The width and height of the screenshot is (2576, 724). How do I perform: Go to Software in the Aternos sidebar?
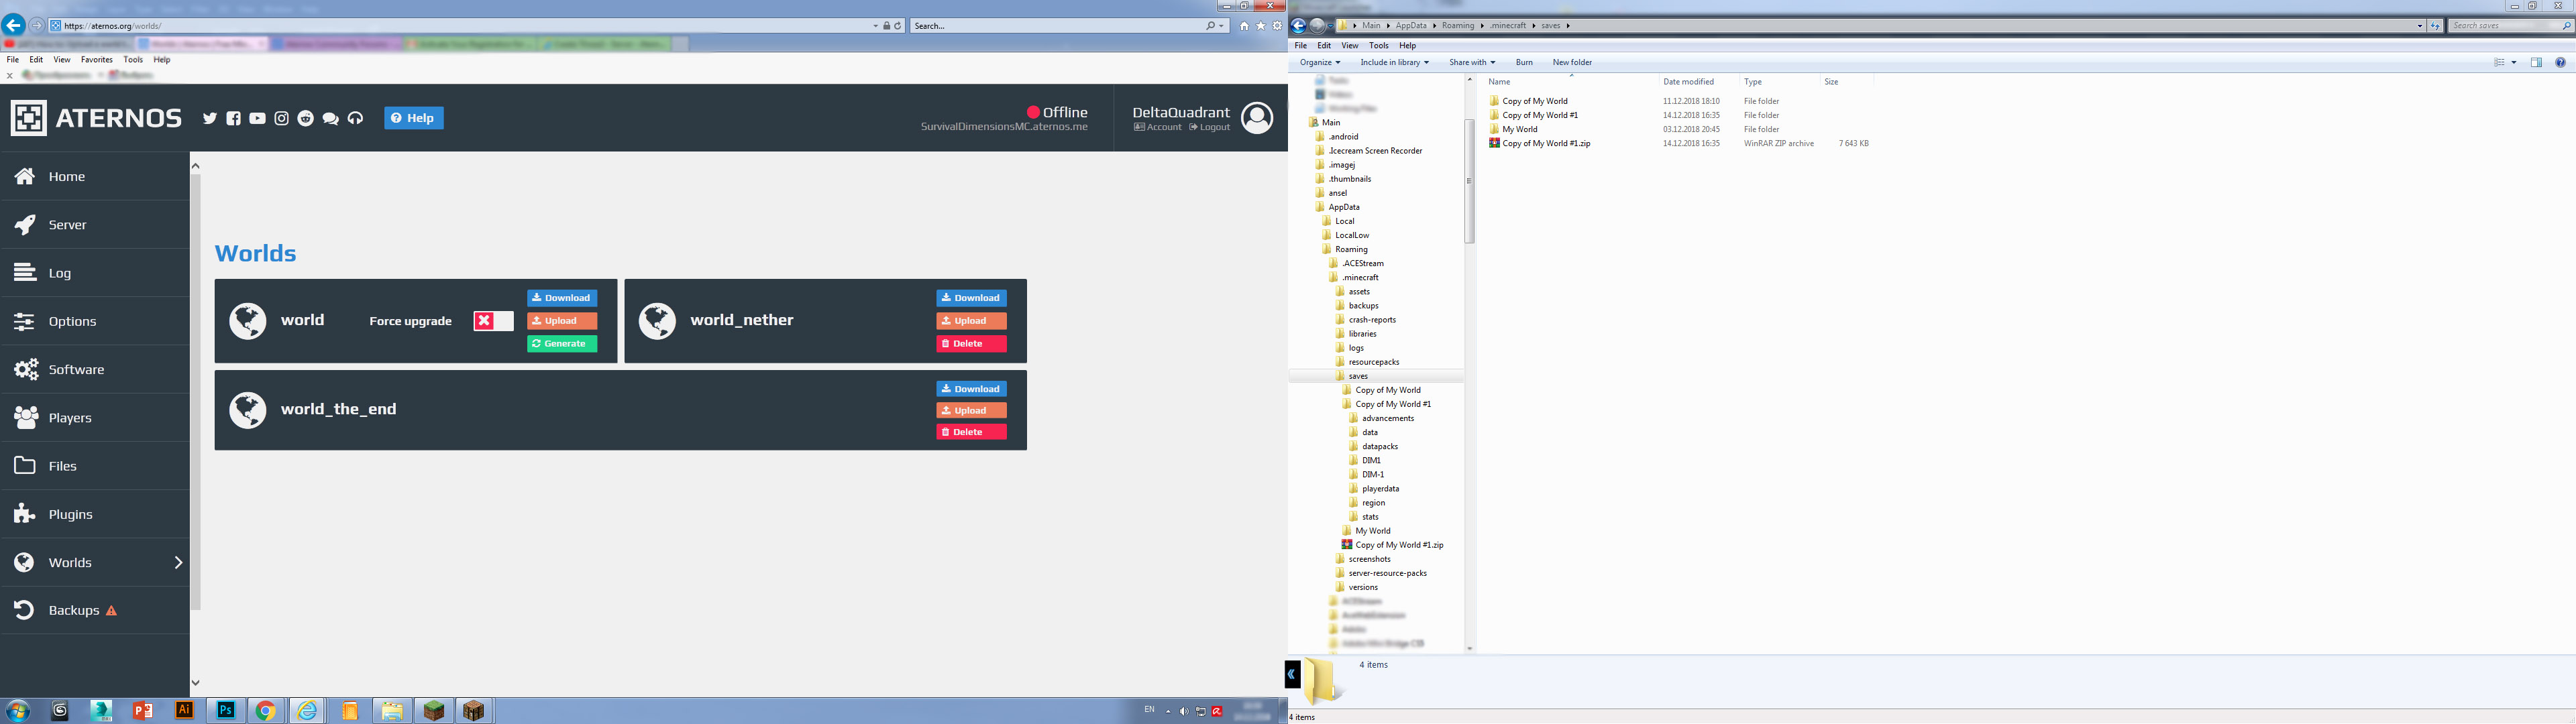click(95, 370)
